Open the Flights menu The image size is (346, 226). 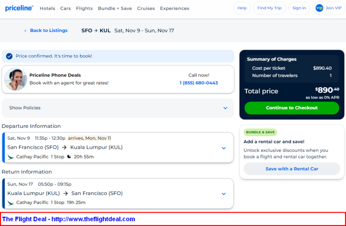[x=84, y=8]
